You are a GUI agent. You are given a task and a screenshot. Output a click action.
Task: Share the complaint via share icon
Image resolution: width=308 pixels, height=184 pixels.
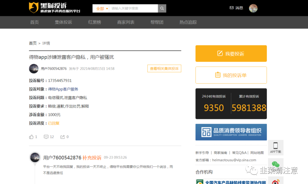pos(62,137)
